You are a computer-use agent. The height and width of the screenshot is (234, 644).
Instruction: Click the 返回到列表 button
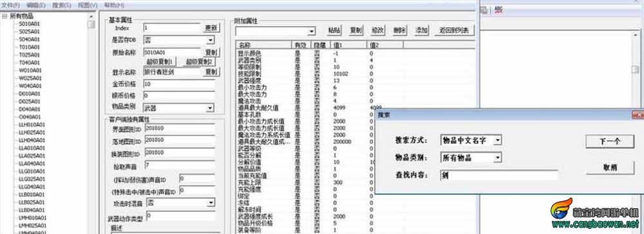click(454, 30)
